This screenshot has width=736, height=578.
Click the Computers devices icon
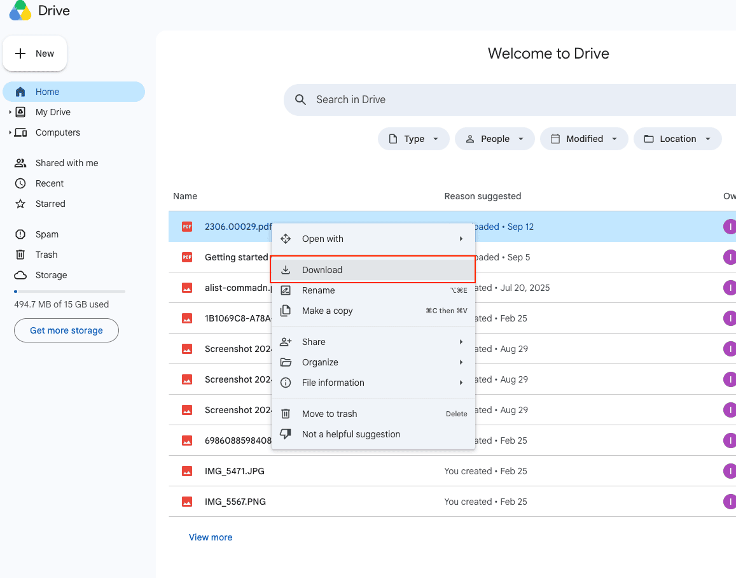pyautogui.click(x=20, y=132)
